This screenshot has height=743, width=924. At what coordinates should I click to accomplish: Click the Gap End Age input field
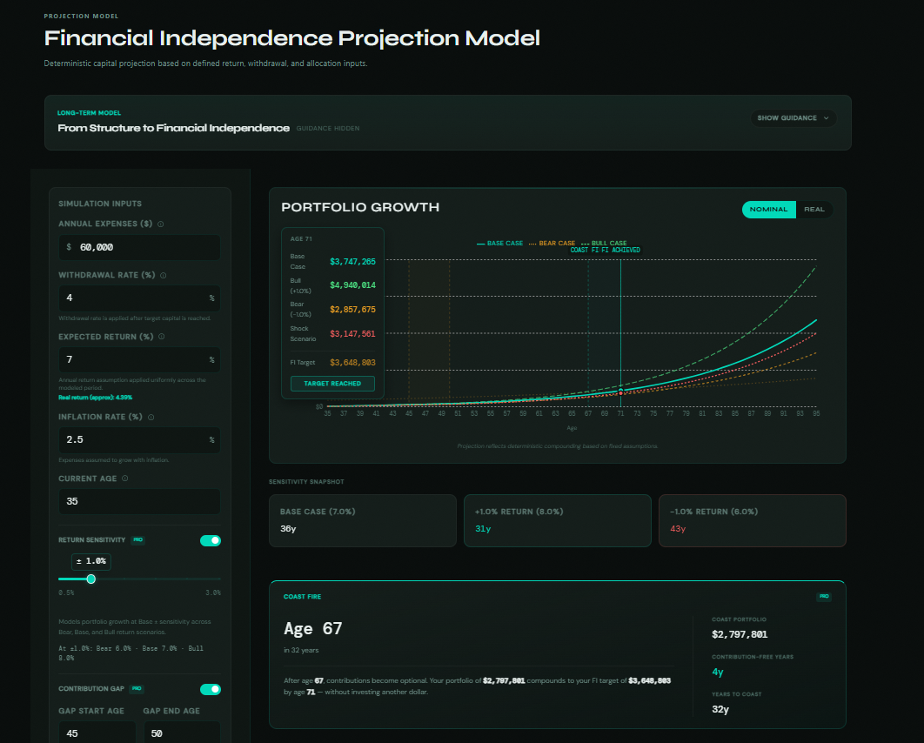182,733
